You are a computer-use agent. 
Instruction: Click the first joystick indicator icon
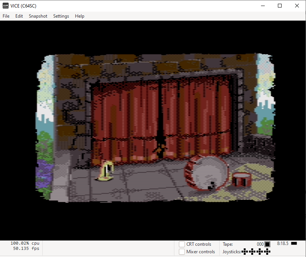[245, 251]
